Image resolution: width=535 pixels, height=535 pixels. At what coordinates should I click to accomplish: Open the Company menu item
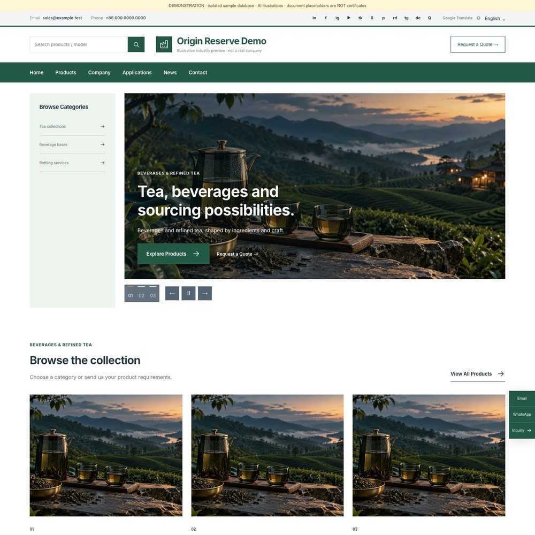(100, 72)
